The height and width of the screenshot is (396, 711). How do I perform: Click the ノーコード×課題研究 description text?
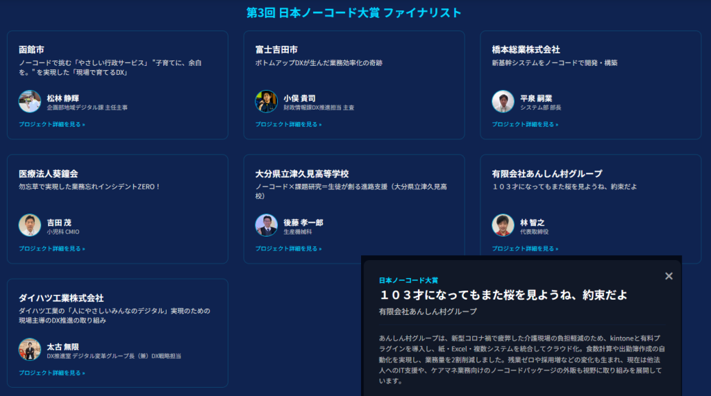(x=351, y=191)
